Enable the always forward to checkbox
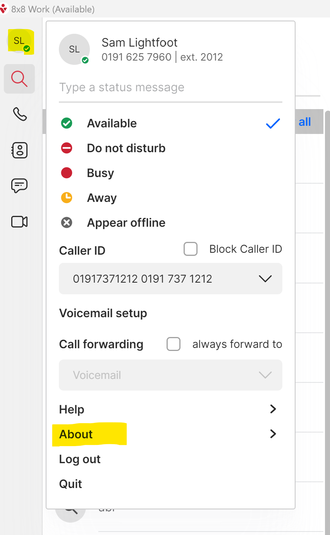The height and width of the screenshot is (535, 330). [x=174, y=344]
